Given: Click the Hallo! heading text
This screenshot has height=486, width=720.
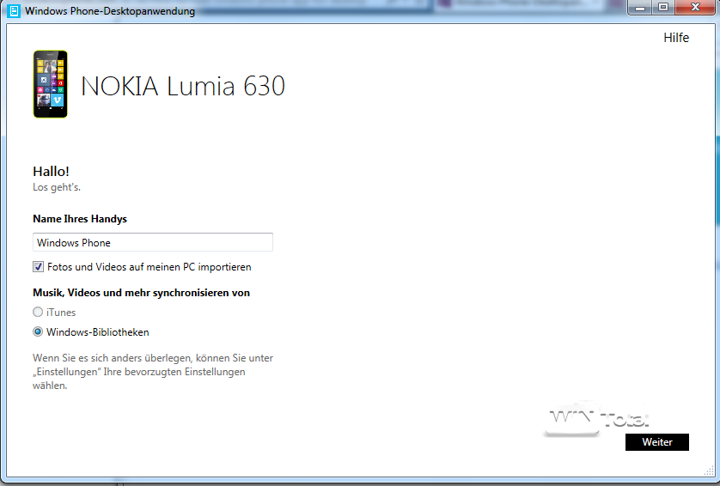Looking at the screenshot, I should [x=51, y=171].
